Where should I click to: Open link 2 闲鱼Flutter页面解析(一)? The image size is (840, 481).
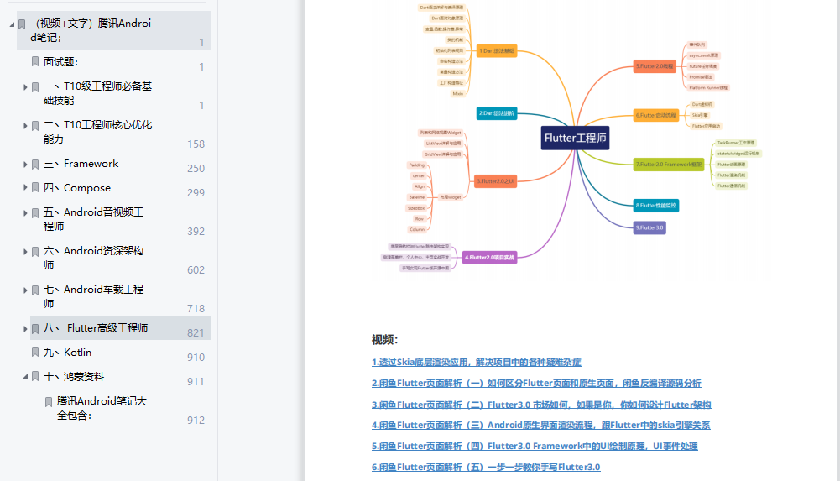pyautogui.click(x=536, y=383)
